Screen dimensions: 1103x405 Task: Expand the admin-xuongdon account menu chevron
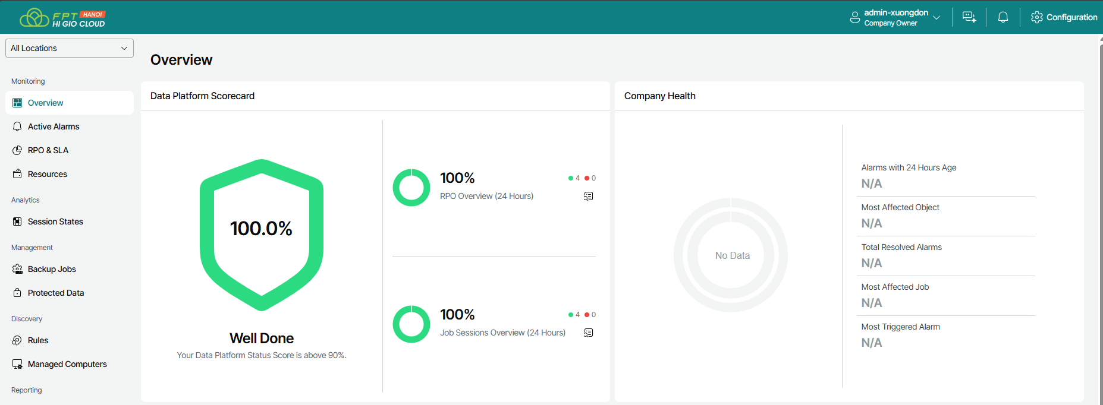[937, 18]
